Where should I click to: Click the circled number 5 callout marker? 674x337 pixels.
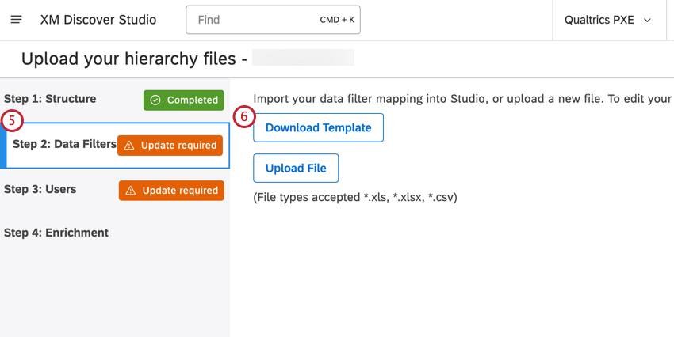[x=12, y=122]
